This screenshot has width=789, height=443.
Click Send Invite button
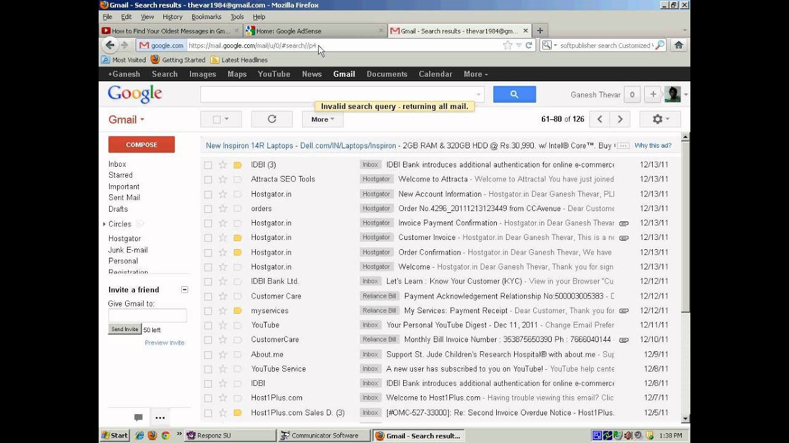125,329
